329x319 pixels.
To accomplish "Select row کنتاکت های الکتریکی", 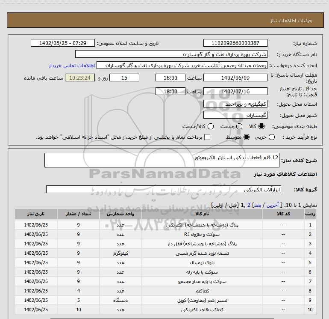I will (x=165, y=310).
